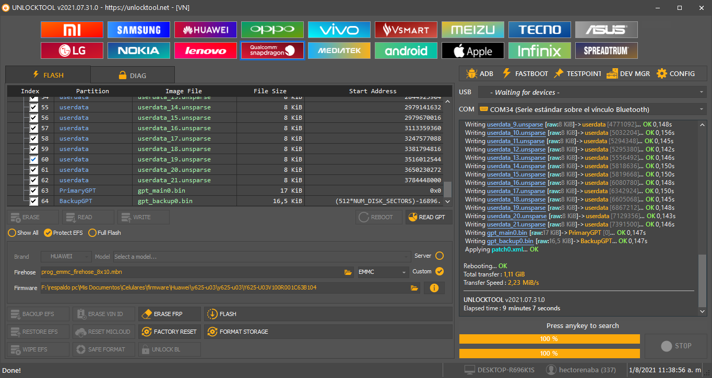The height and width of the screenshot is (378, 712).
Task: Open the Brand HUAWEI dropdown
Action: pos(66,257)
